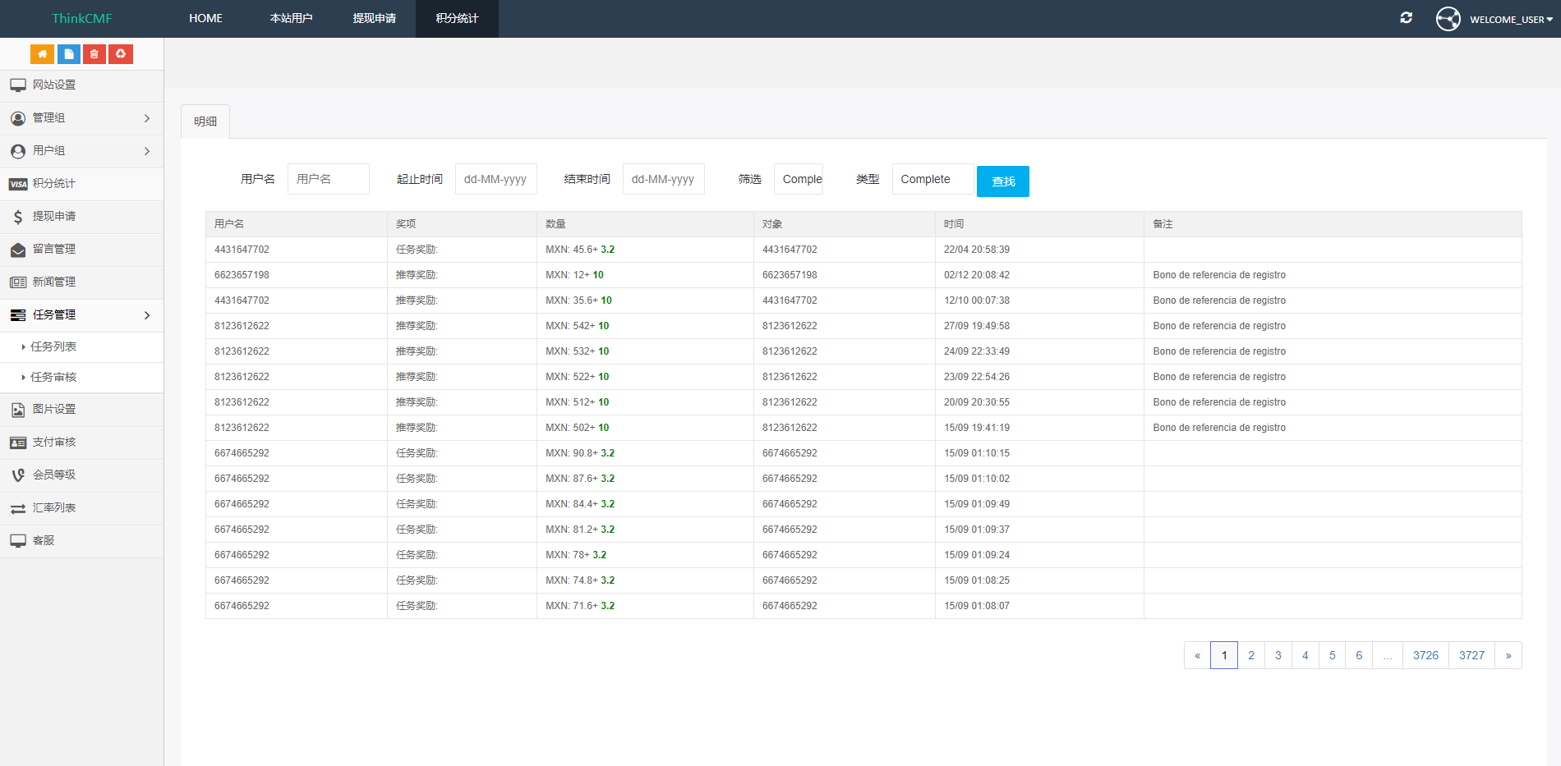This screenshot has width=1561, height=766.
Task: Open the 筛选 filter dropdown
Action: click(x=798, y=179)
